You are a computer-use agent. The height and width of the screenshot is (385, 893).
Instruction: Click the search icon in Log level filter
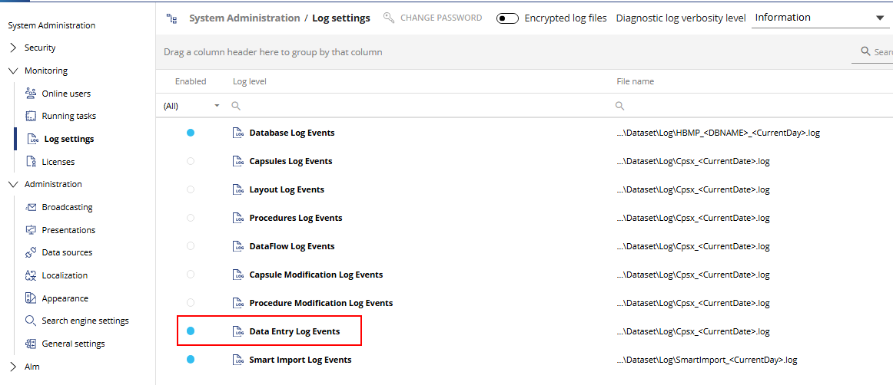[236, 106]
